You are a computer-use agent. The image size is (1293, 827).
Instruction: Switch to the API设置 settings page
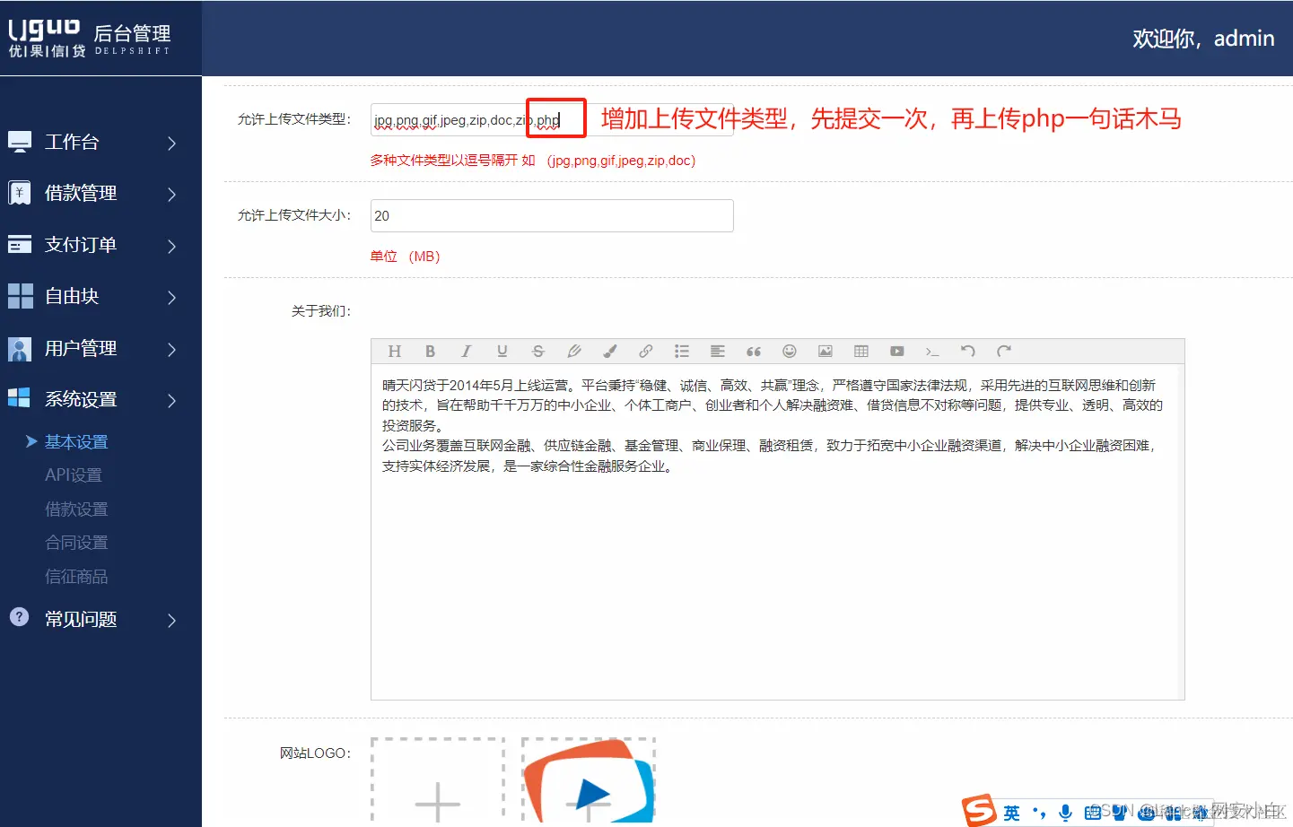click(74, 474)
